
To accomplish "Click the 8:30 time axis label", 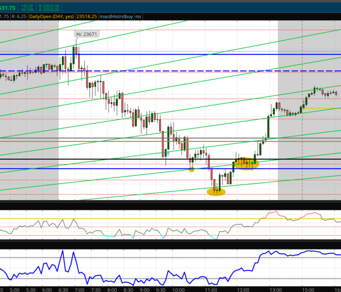I will [x=128, y=290].
